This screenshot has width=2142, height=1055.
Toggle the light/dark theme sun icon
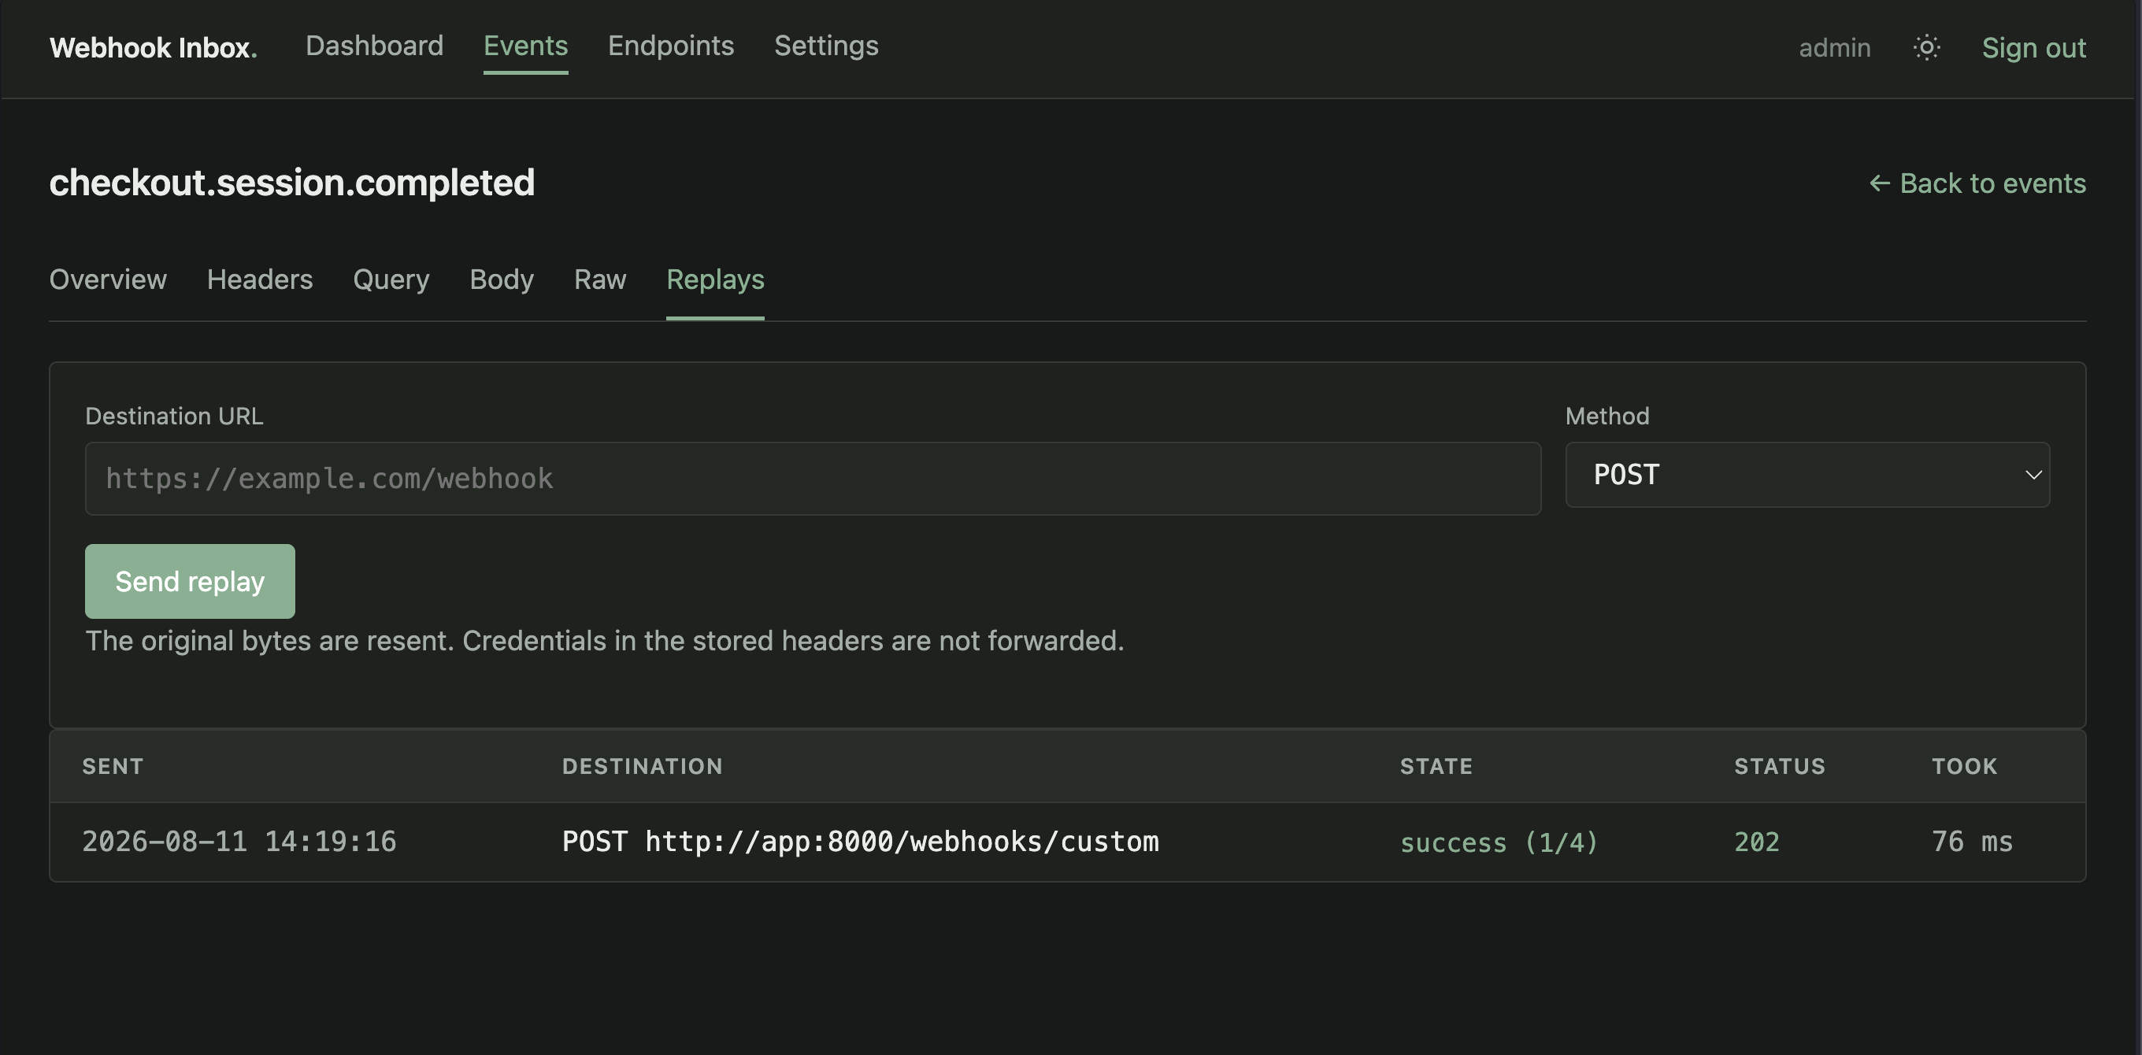(1925, 47)
